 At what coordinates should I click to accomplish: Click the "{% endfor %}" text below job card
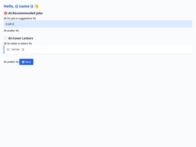point(11,30)
